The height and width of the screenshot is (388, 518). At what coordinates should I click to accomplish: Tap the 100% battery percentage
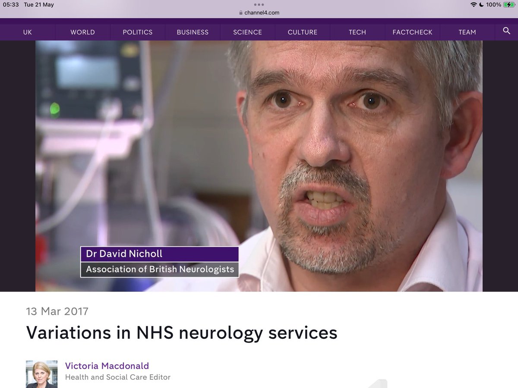coord(493,5)
